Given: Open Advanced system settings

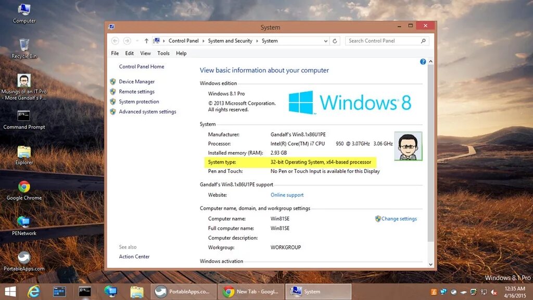Looking at the screenshot, I should point(147,111).
